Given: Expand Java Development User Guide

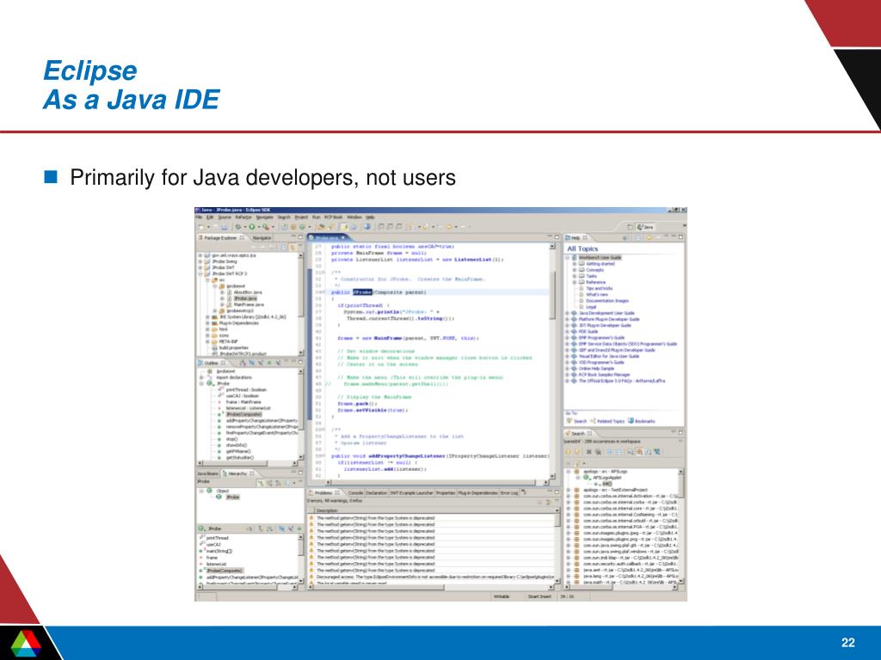Looking at the screenshot, I should pyautogui.click(x=567, y=313).
